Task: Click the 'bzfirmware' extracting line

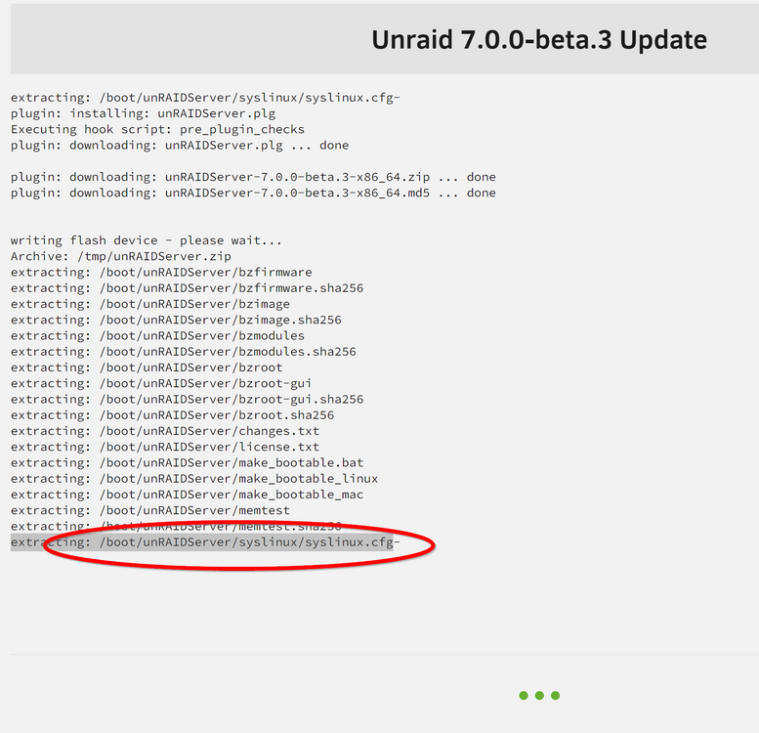Action: (x=161, y=273)
